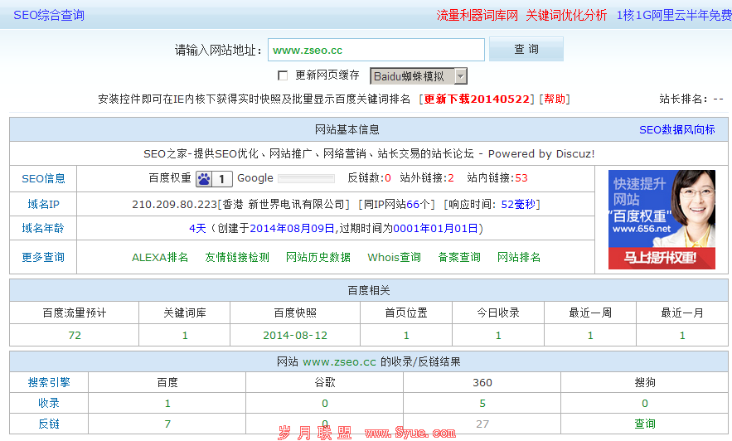Click the 搜狗 收录 count 0

645,403
